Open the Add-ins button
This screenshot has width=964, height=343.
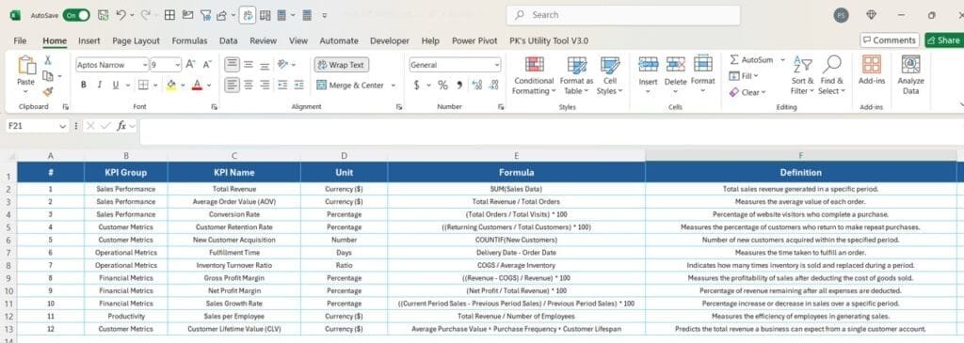click(871, 70)
